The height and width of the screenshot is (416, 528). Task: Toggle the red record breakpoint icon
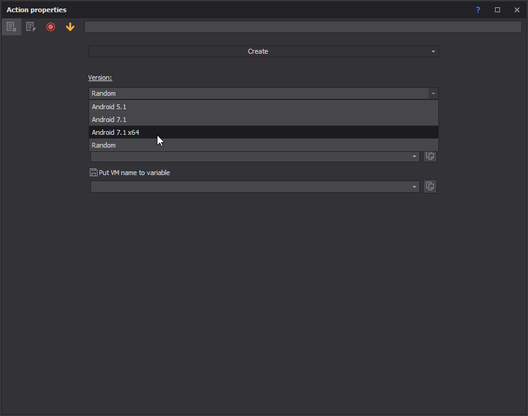coord(51,27)
